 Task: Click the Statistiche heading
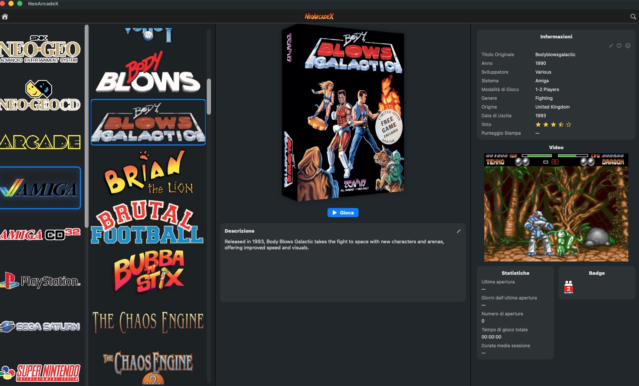pos(515,273)
